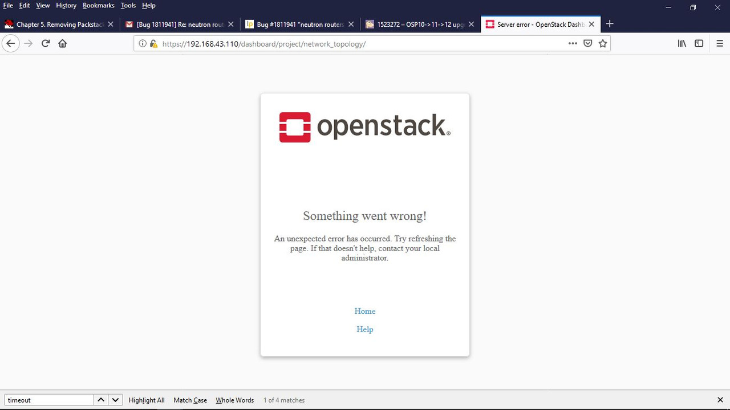Select the Server error OpenStack Dashboard tab

[540, 24]
